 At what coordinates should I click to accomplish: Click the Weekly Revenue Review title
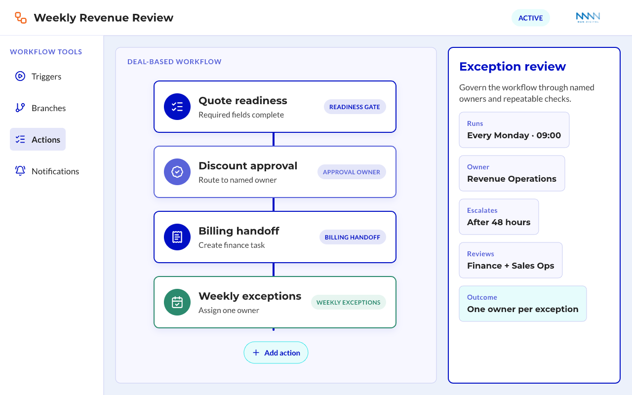(104, 18)
